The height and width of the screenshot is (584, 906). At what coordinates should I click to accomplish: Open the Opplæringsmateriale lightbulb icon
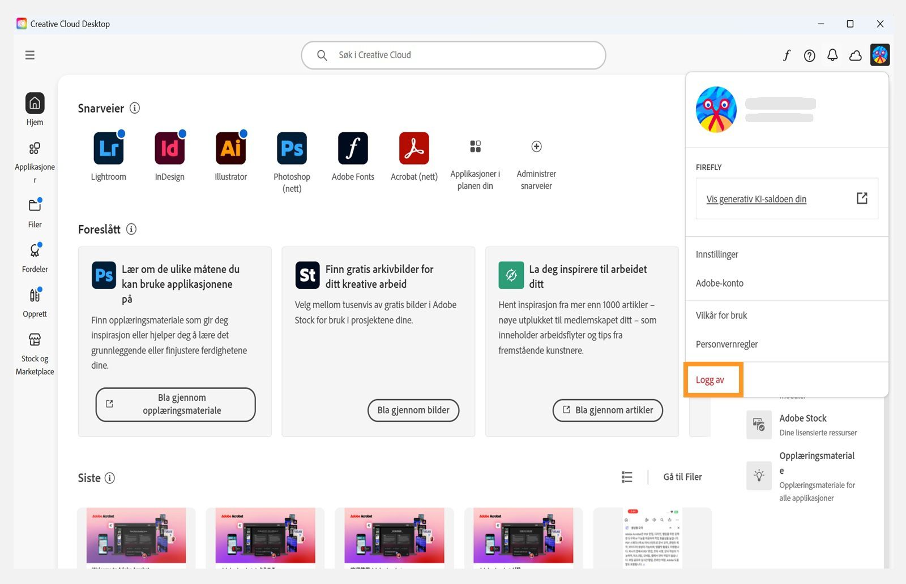pyautogui.click(x=759, y=475)
